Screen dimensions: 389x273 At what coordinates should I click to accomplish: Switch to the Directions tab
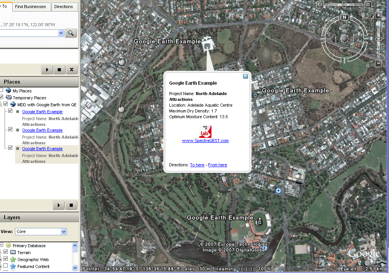pyautogui.click(x=64, y=7)
